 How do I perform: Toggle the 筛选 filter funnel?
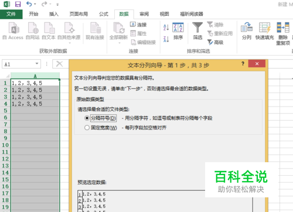197,31
